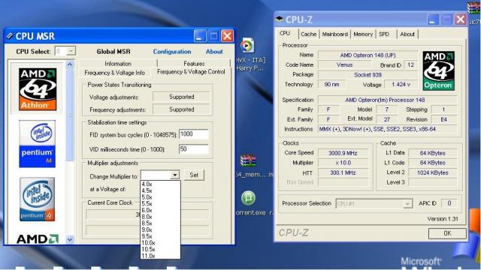Click OK in the CPU-Z window
The image size is (481, 270).
tap(447, 233)
